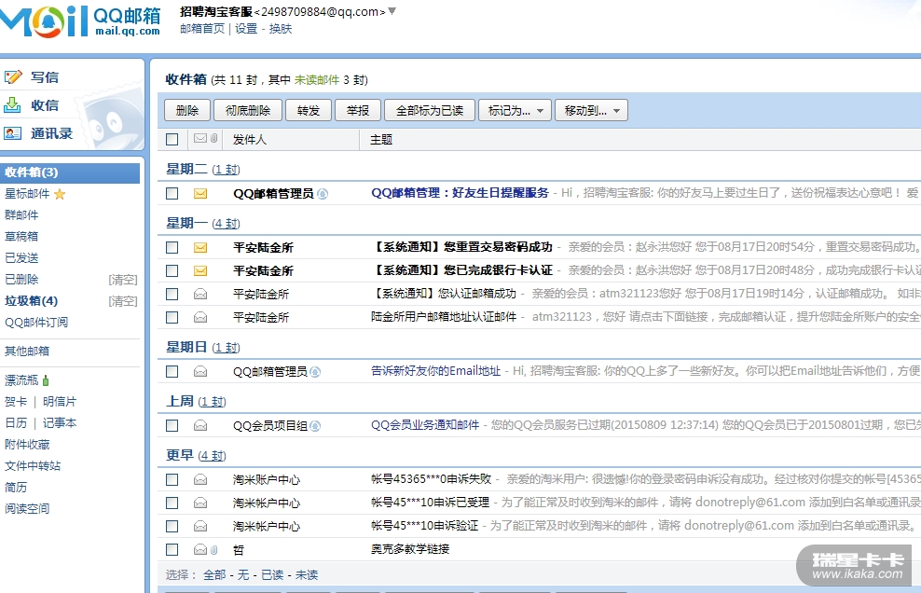Click read envelope icon on QQ会员项目组 row
The width and height of the screenshot is (921, 593).
click(199, 425)
